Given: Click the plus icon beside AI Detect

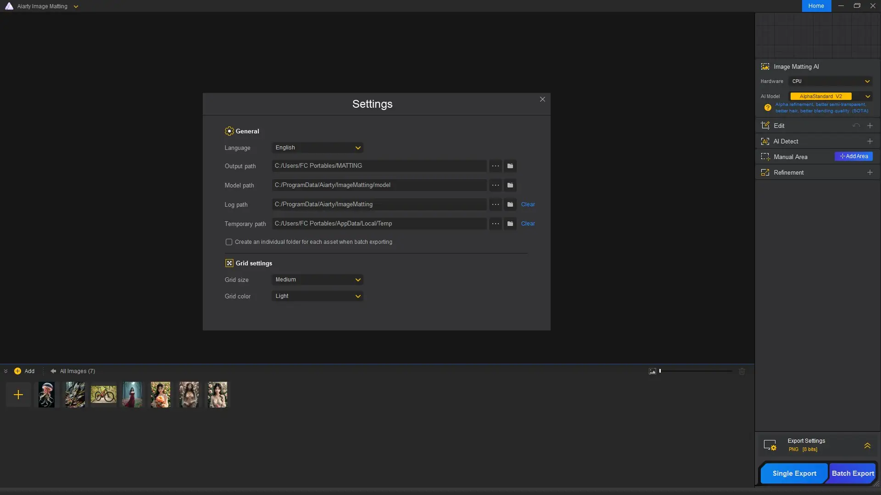Looking at the screenshot, I should click(870, 141).
